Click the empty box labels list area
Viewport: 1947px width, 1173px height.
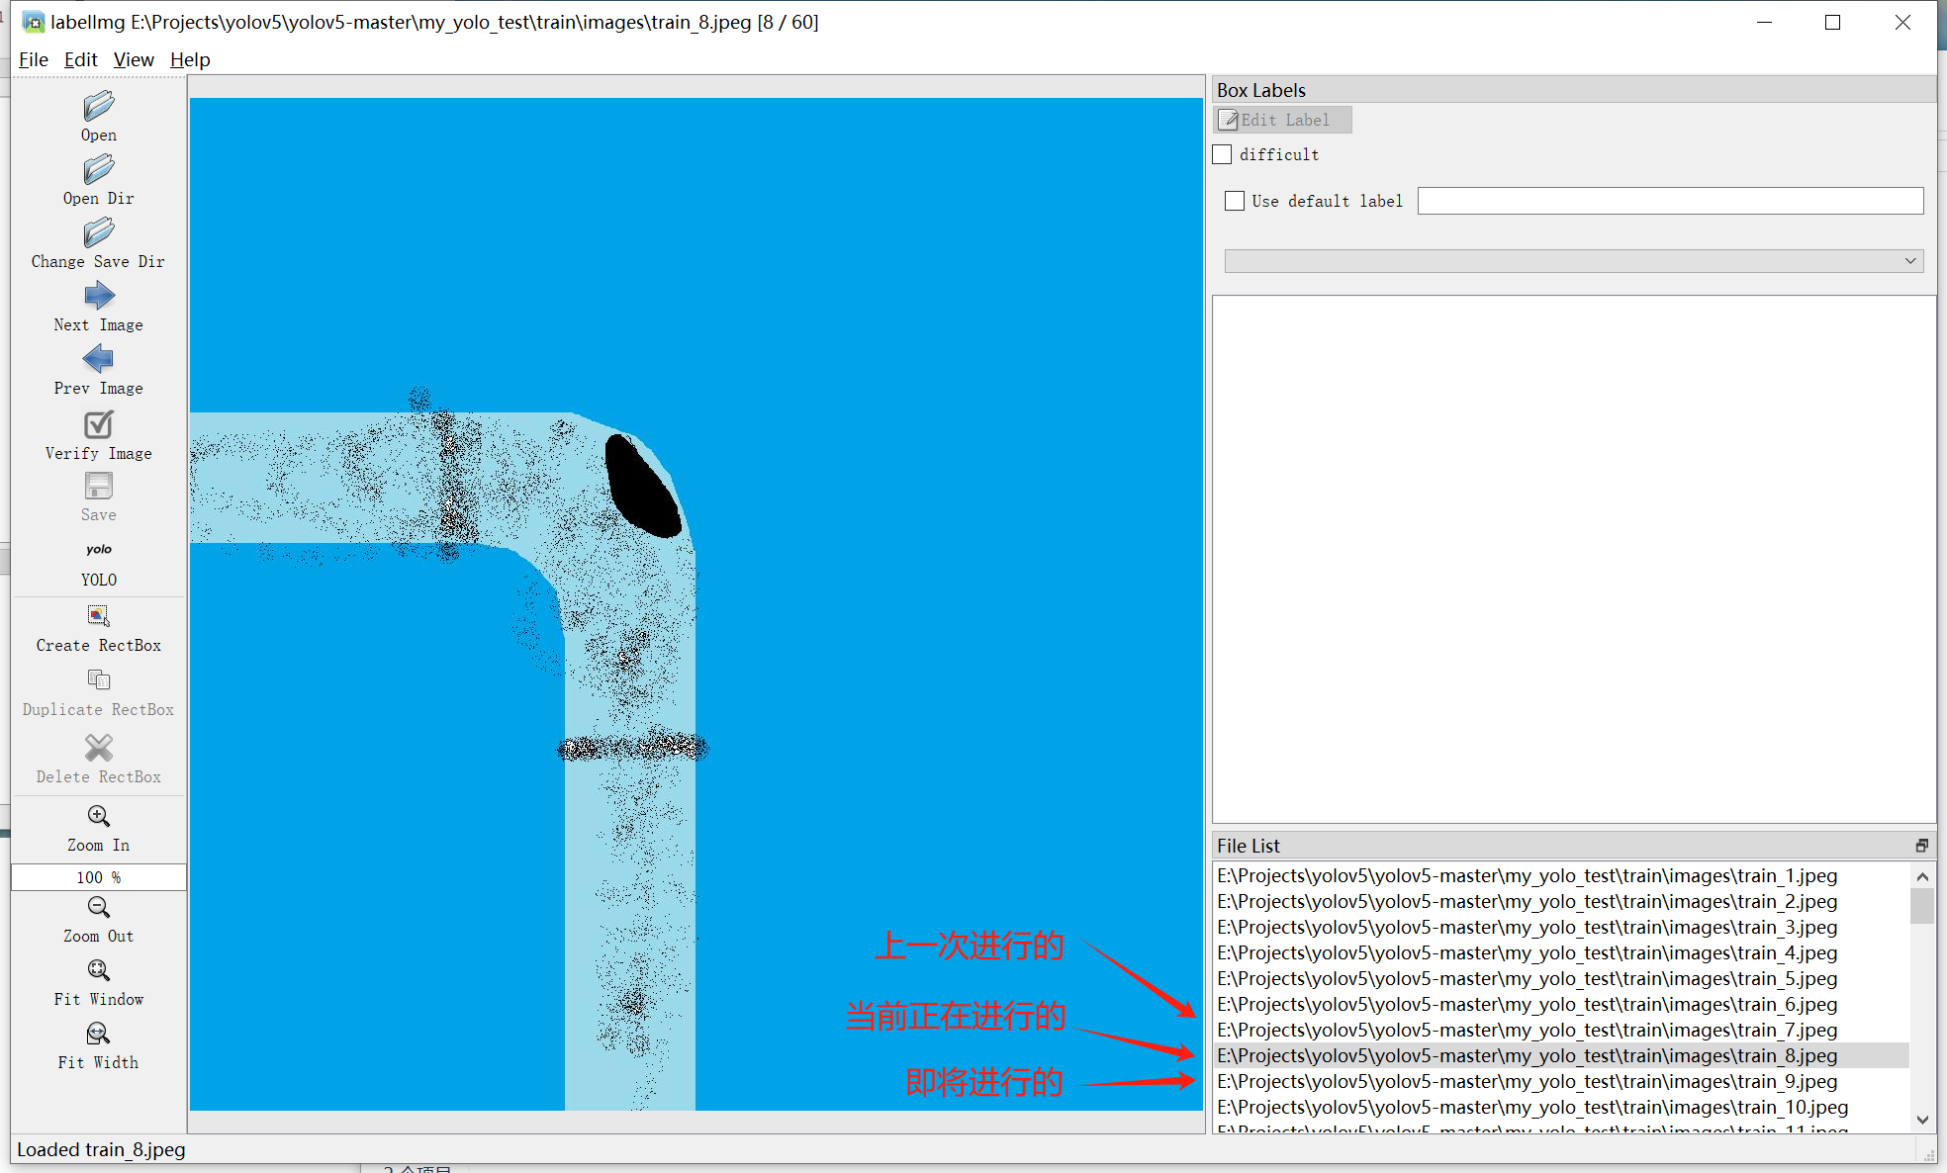1573,559
